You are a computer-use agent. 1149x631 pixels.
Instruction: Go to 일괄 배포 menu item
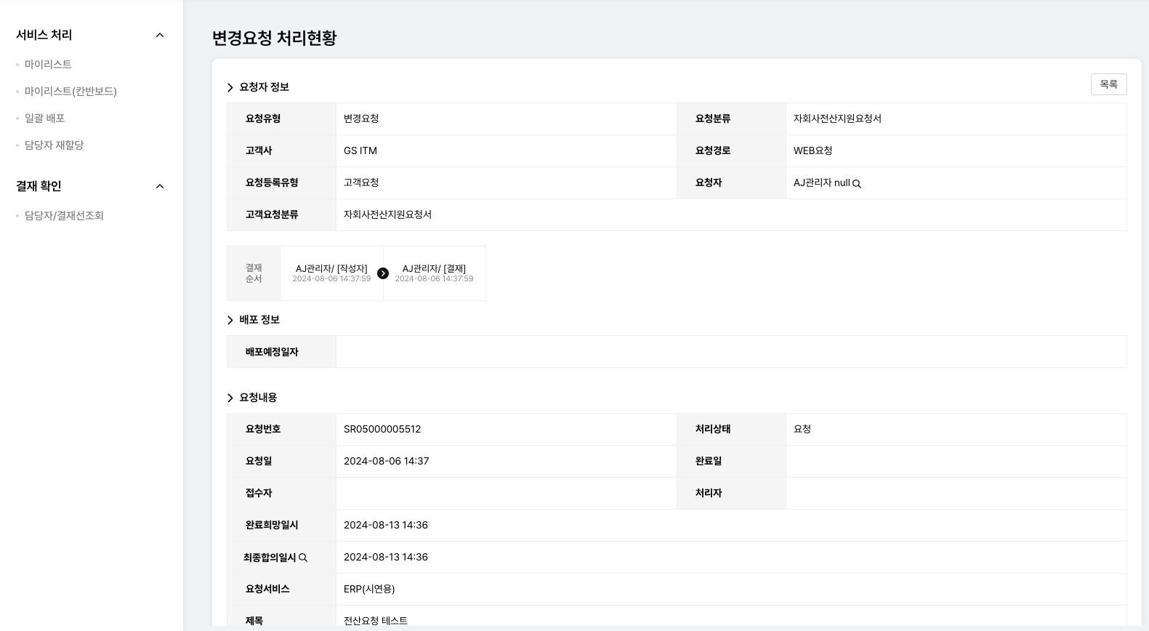click(x=44, y=118)
